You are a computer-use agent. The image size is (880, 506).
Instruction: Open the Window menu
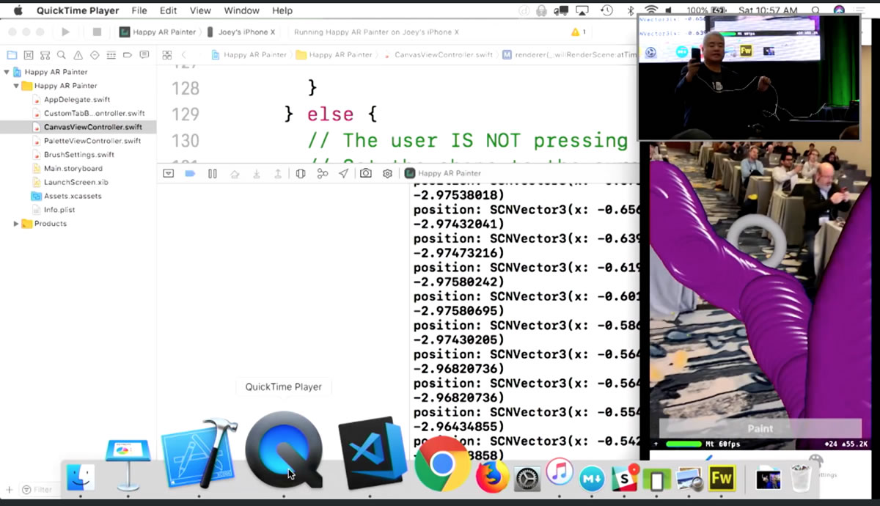click(x=241, y=10)
